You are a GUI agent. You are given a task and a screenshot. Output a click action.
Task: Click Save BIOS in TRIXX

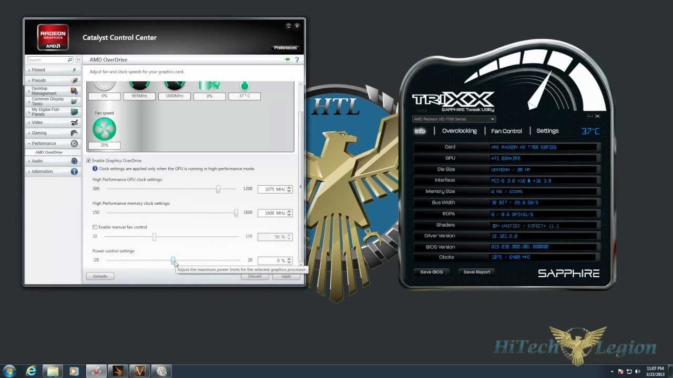pos(431,272)
